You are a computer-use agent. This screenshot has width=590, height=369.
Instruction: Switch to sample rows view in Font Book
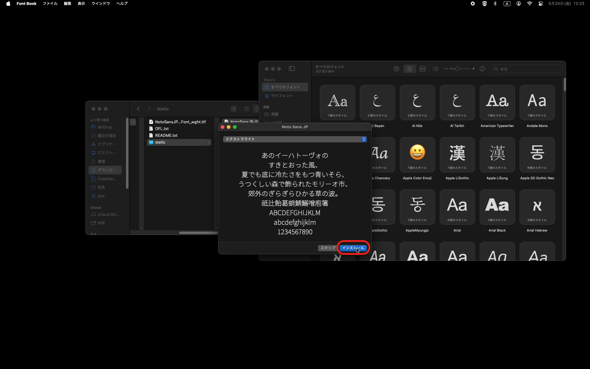click(x=423, y=69)
